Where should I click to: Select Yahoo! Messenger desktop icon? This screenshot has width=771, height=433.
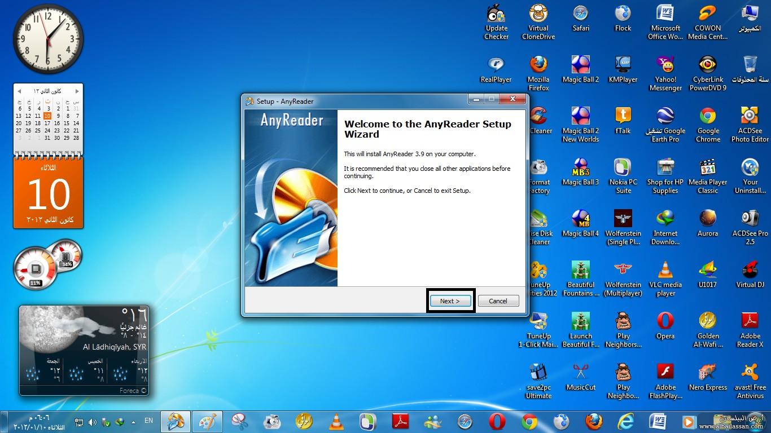[665, 74]
